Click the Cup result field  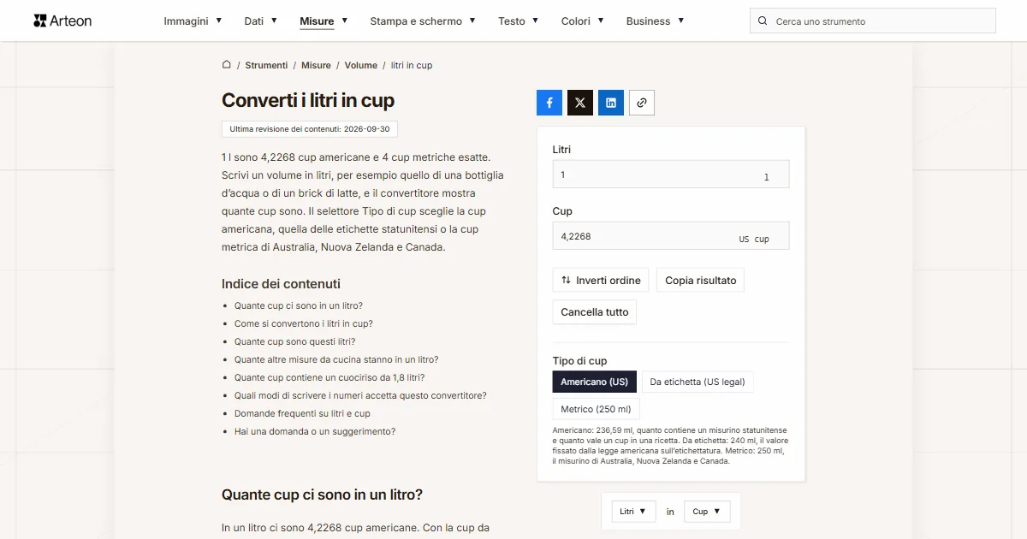(671, 236)
